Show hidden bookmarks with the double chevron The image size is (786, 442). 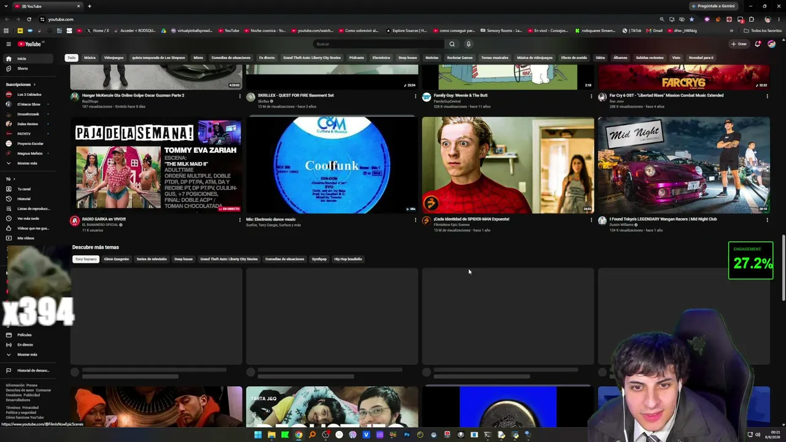pos(731,31)
